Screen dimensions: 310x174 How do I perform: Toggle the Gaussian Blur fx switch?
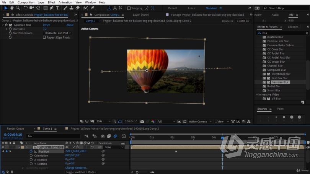[7, 25]
